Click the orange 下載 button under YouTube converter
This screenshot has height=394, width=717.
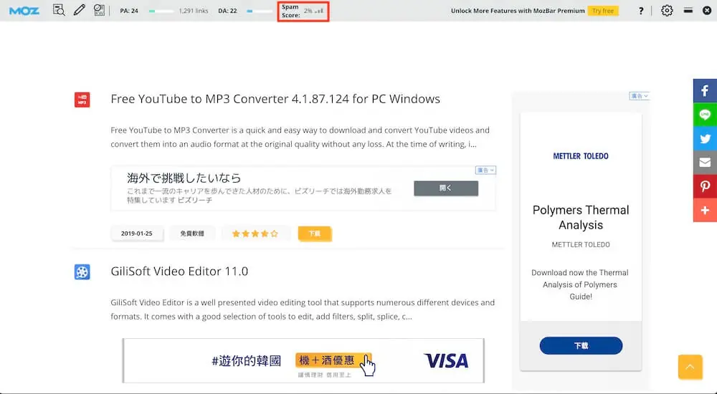[315, 234]
